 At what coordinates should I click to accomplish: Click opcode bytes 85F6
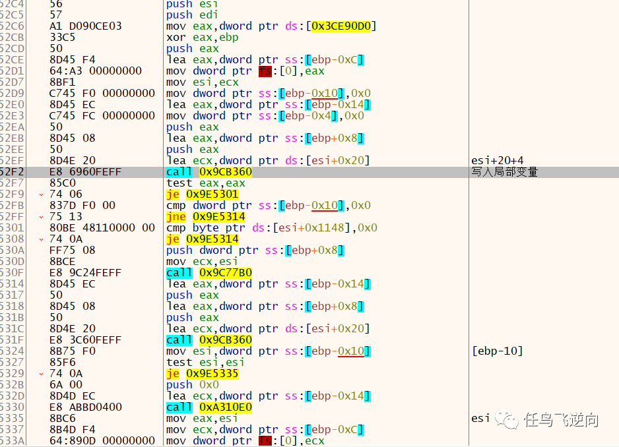tap(63, 363)
